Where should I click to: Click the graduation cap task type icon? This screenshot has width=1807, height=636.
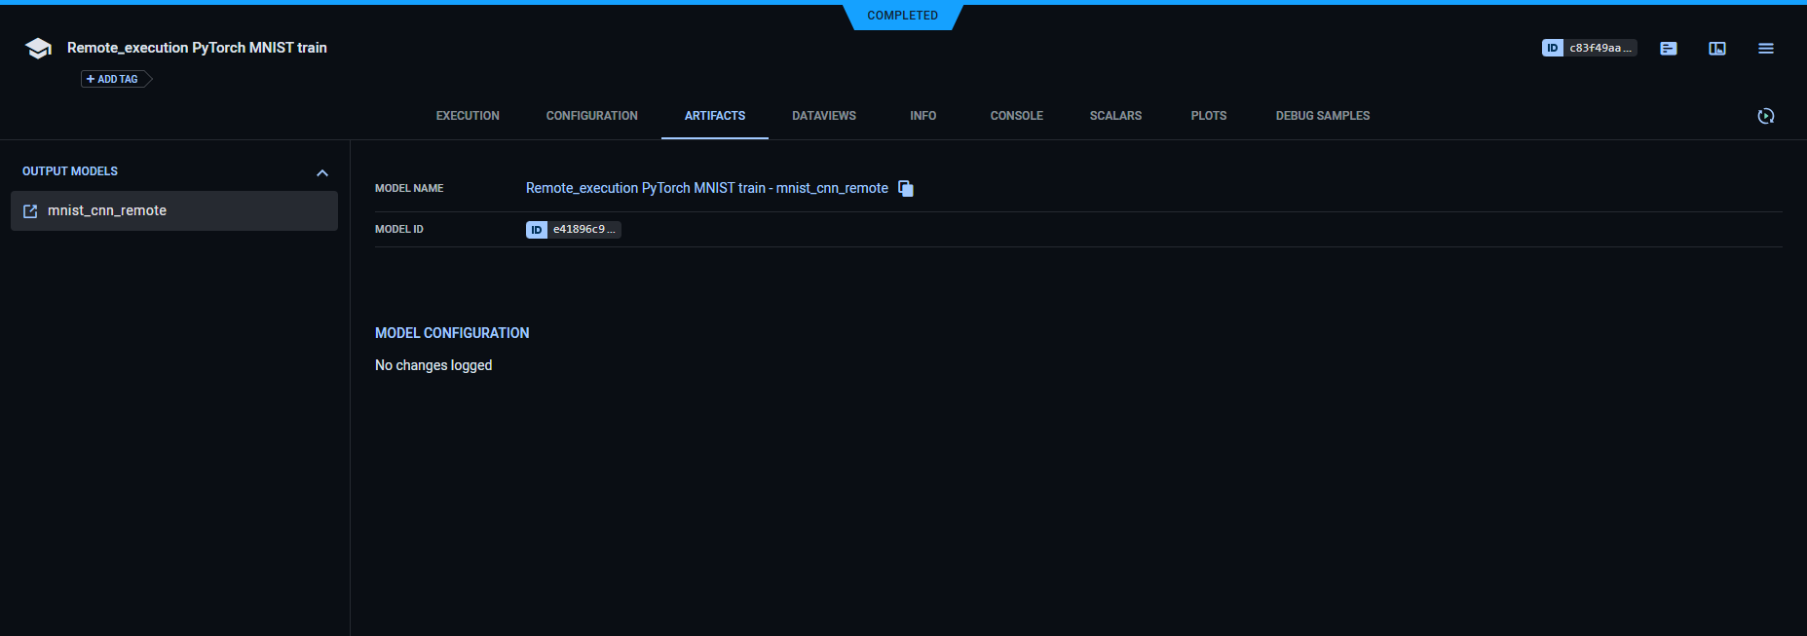(x=38, y=49)
